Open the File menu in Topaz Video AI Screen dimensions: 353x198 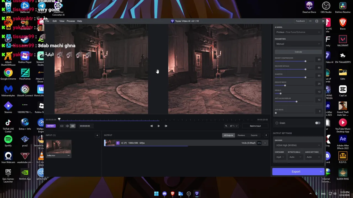(x=47, y=21)
